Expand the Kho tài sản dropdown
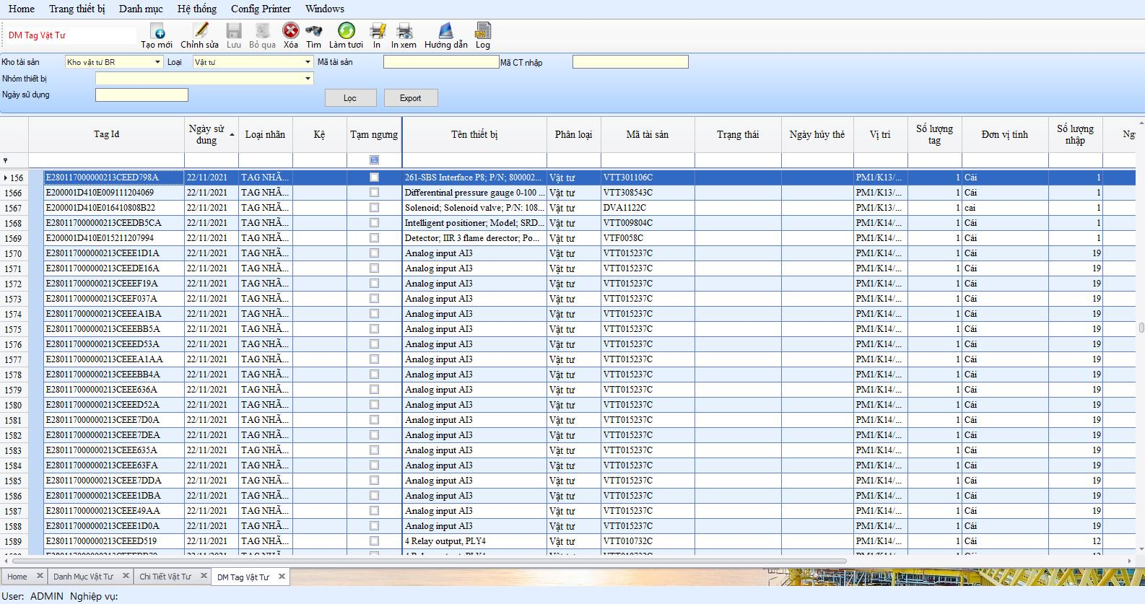 click(157, 62)
